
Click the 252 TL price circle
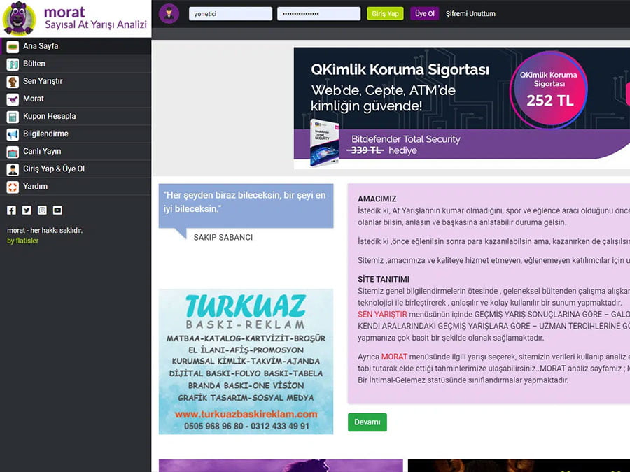[x=548, y=90]
